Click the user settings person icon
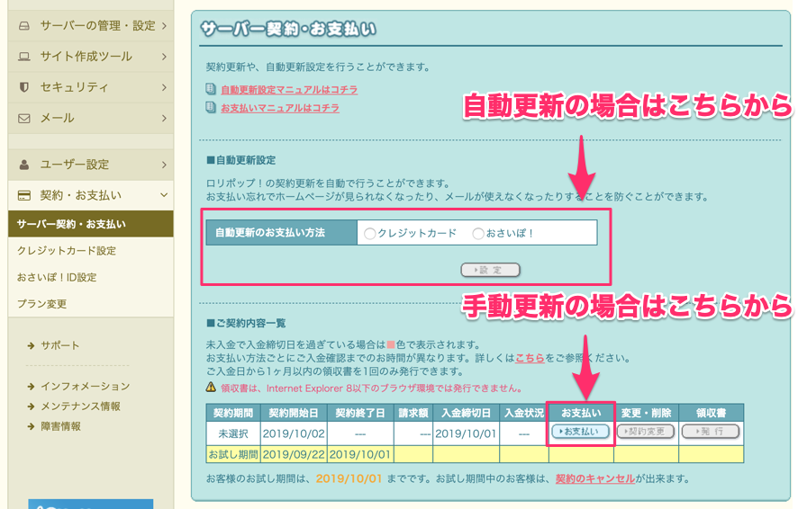Image resolution: width=807 pixels, height=509 pixels. [x=24, y=165]
